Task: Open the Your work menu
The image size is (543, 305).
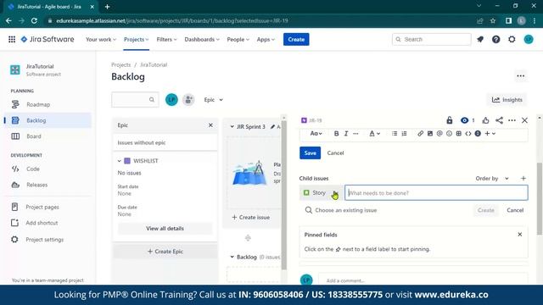Action: click(101, 40)
